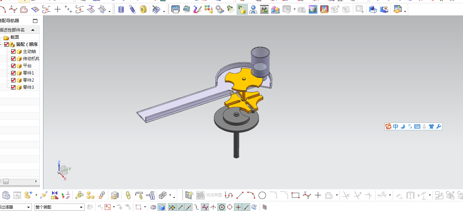
Task: Click the Add Component yellow cubes icon
Action: (x=29, y=195)
